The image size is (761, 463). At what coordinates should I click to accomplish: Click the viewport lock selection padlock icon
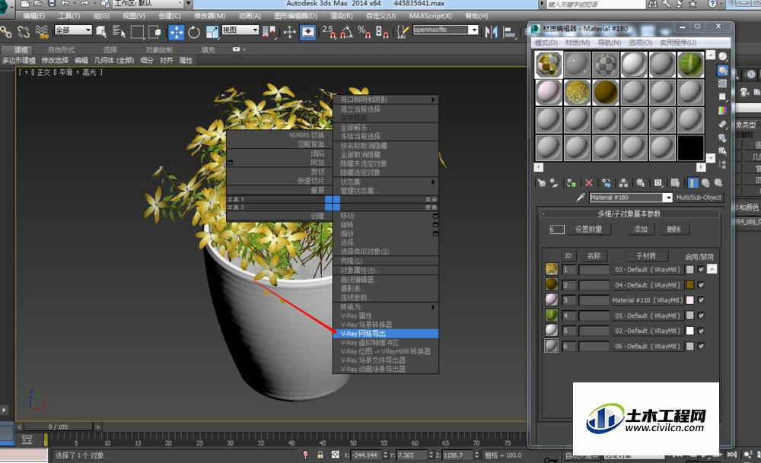320,455
